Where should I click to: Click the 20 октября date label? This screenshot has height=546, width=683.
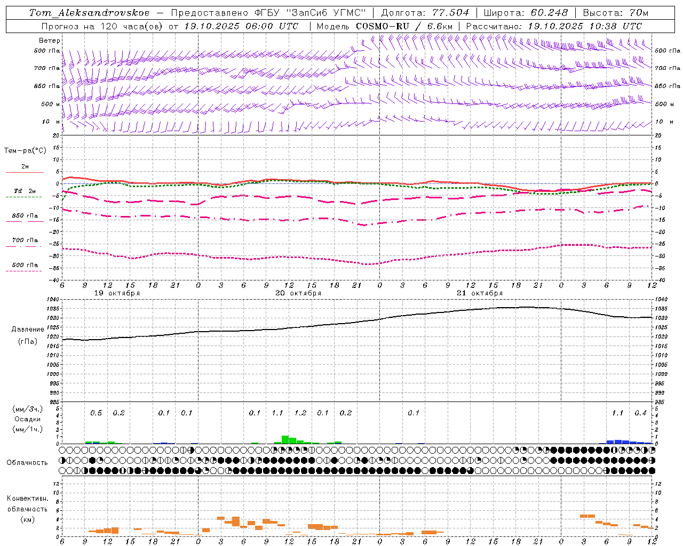(x=298, y=293)
